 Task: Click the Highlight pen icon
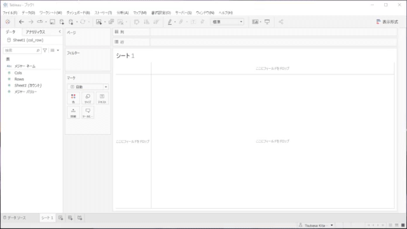click(x=170, y=22)
